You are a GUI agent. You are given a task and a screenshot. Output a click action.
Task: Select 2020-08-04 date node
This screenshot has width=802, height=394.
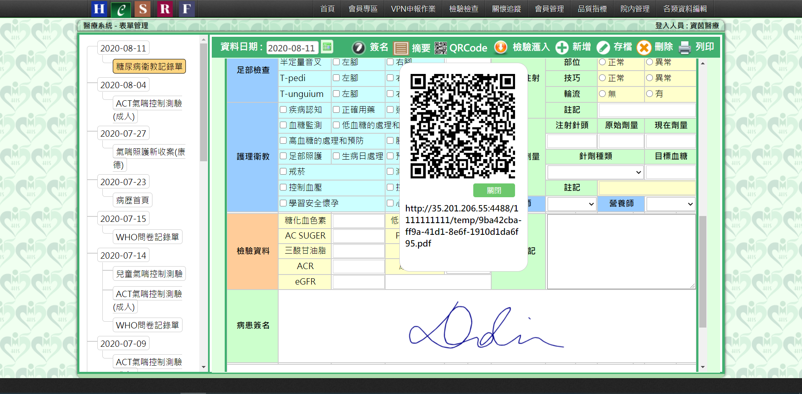123,85
